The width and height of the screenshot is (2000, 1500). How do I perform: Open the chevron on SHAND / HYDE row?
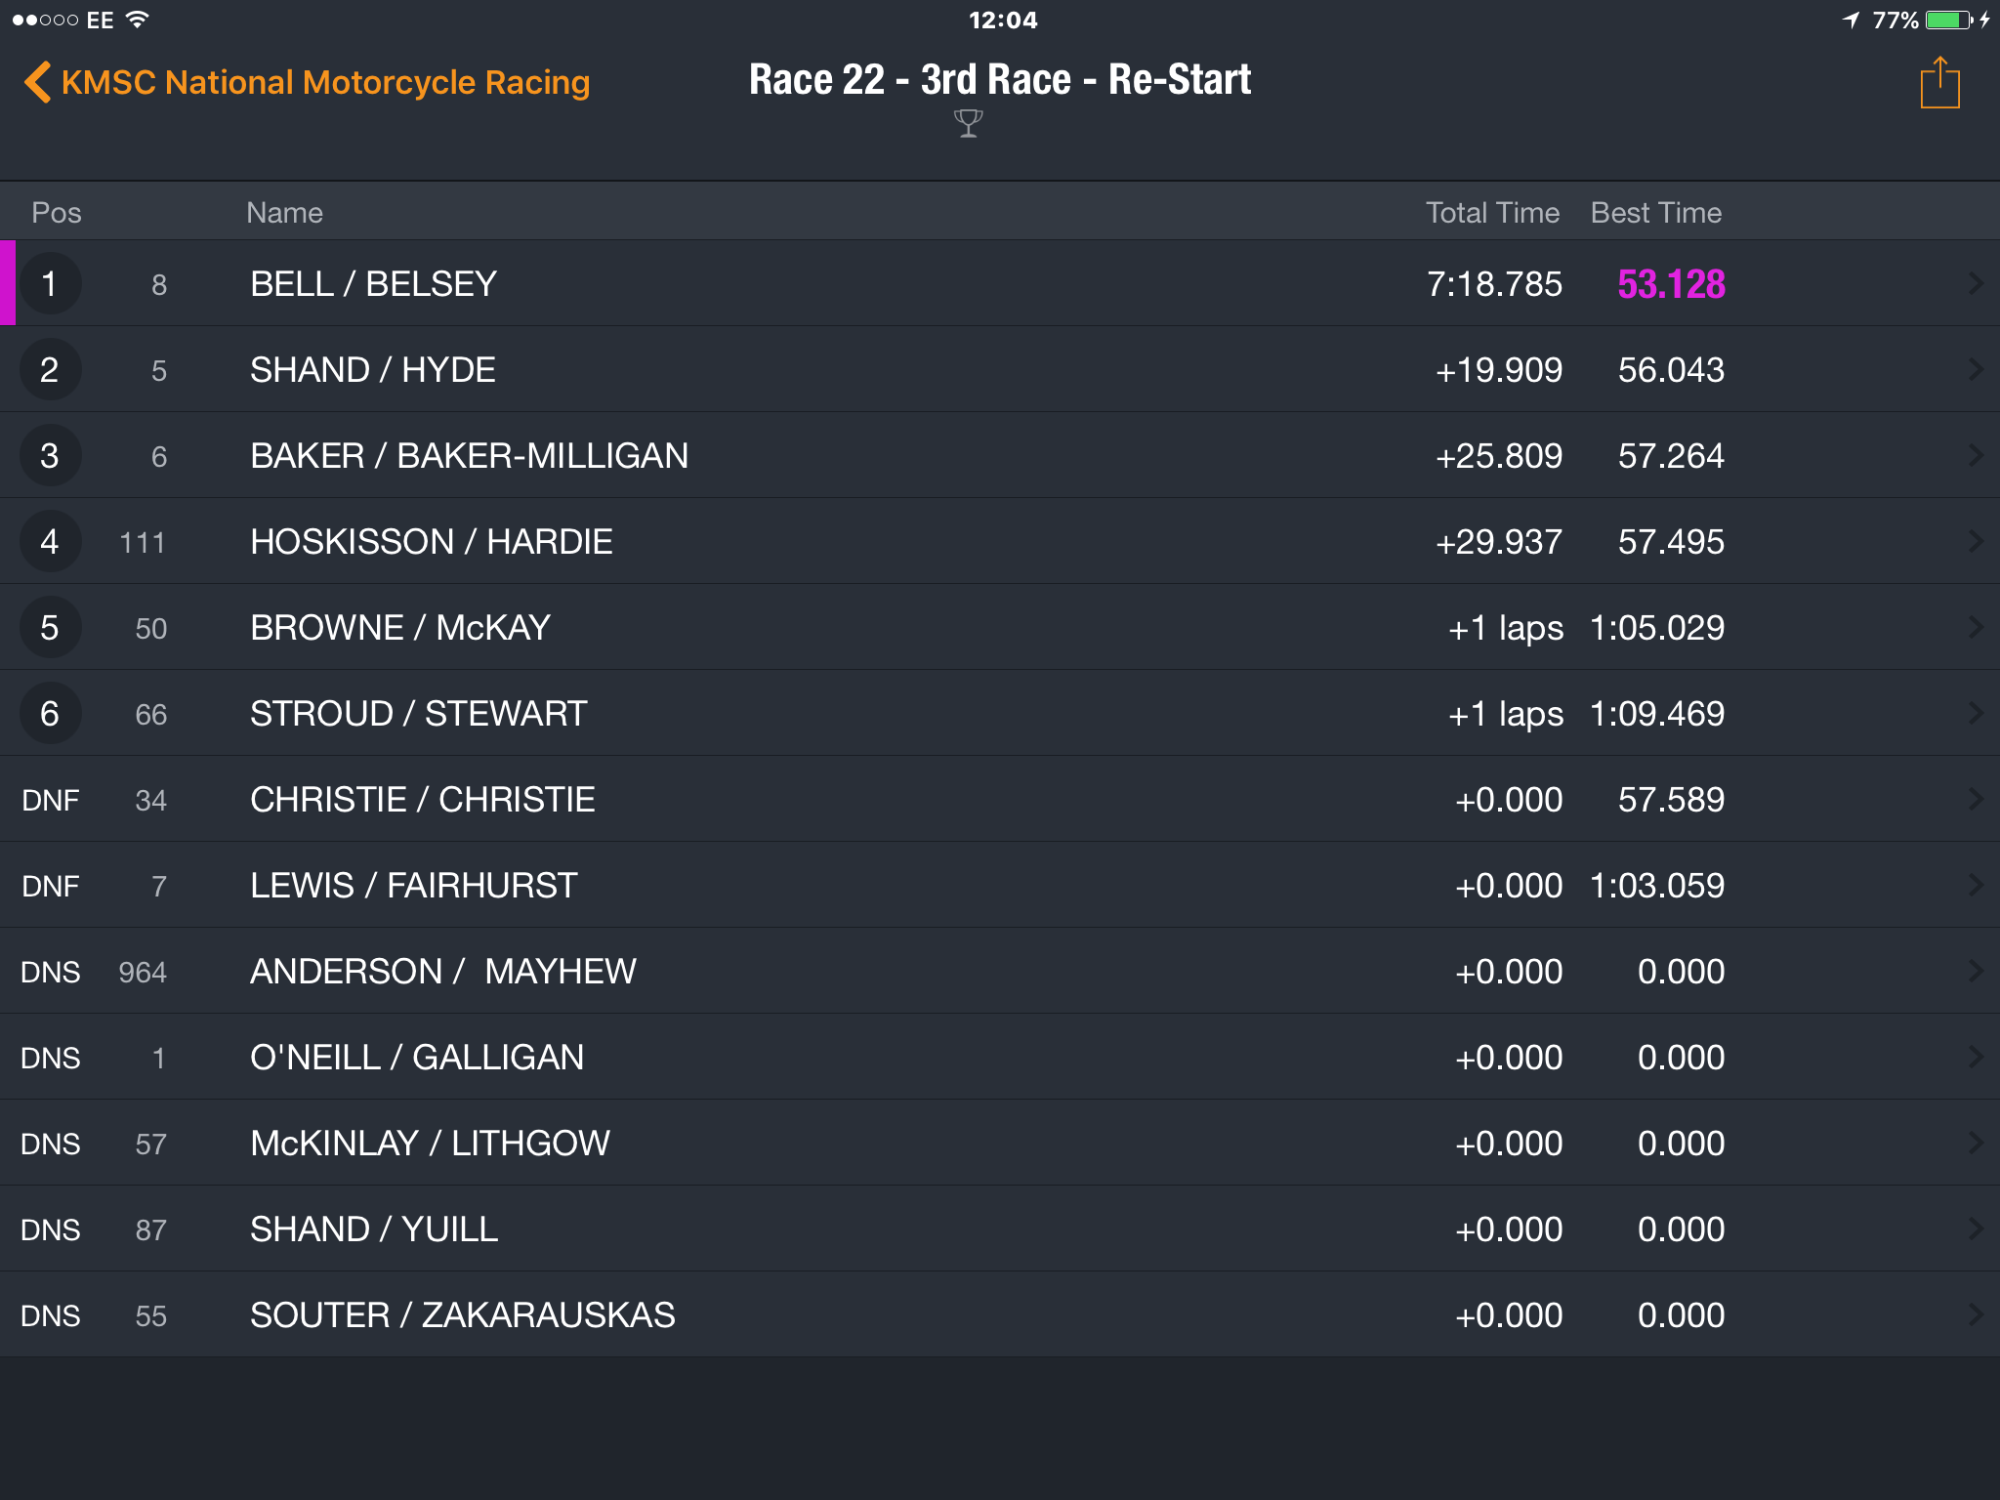pos(1976,369)
